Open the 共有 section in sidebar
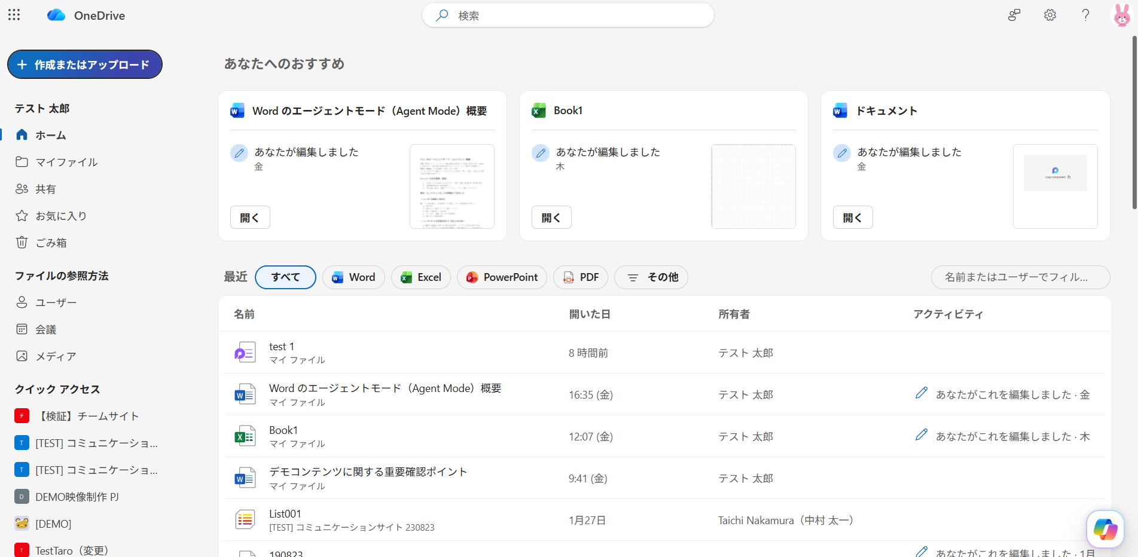This screenshot has height=557, width=1138. tap(45, 189)
